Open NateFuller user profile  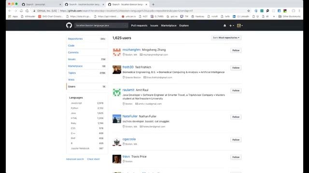[130, 116]
